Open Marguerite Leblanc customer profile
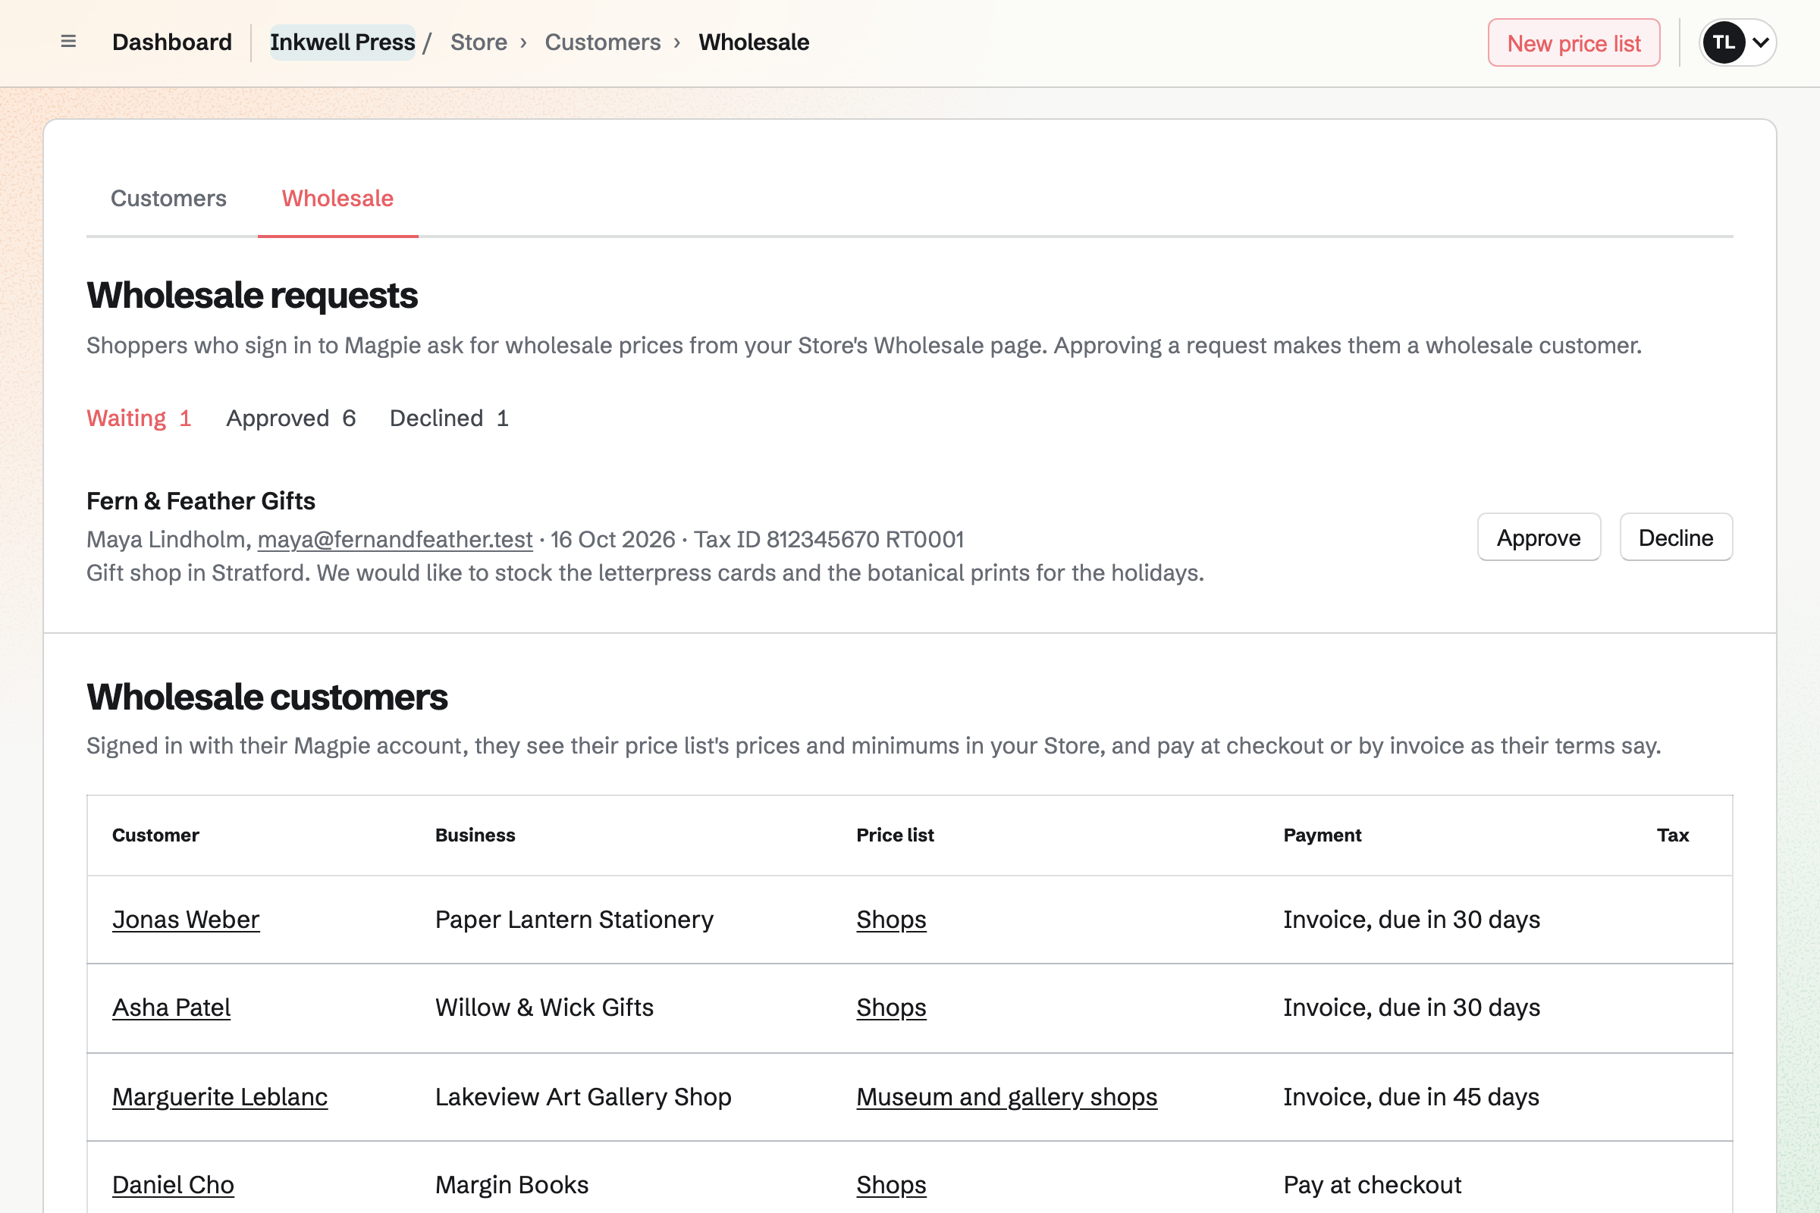The image size is (1820, 1213). (220, 1097)
